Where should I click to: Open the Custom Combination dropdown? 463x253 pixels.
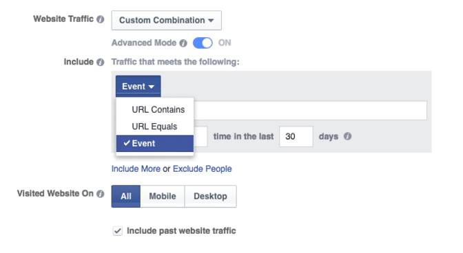coord(167,21)
